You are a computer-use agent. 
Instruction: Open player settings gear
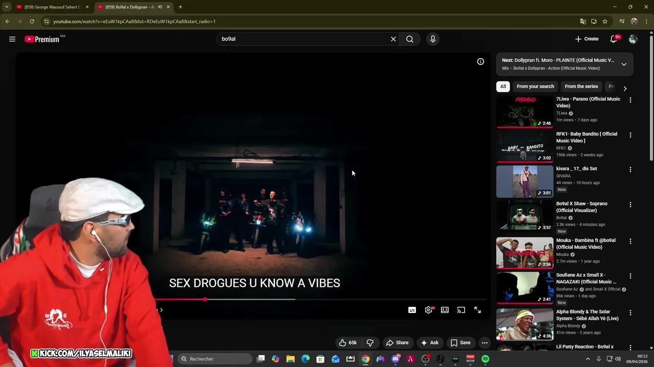(429, 310)
